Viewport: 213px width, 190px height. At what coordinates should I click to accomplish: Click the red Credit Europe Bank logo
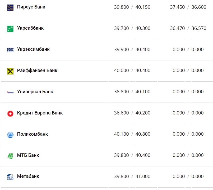(x=10, y=113)
